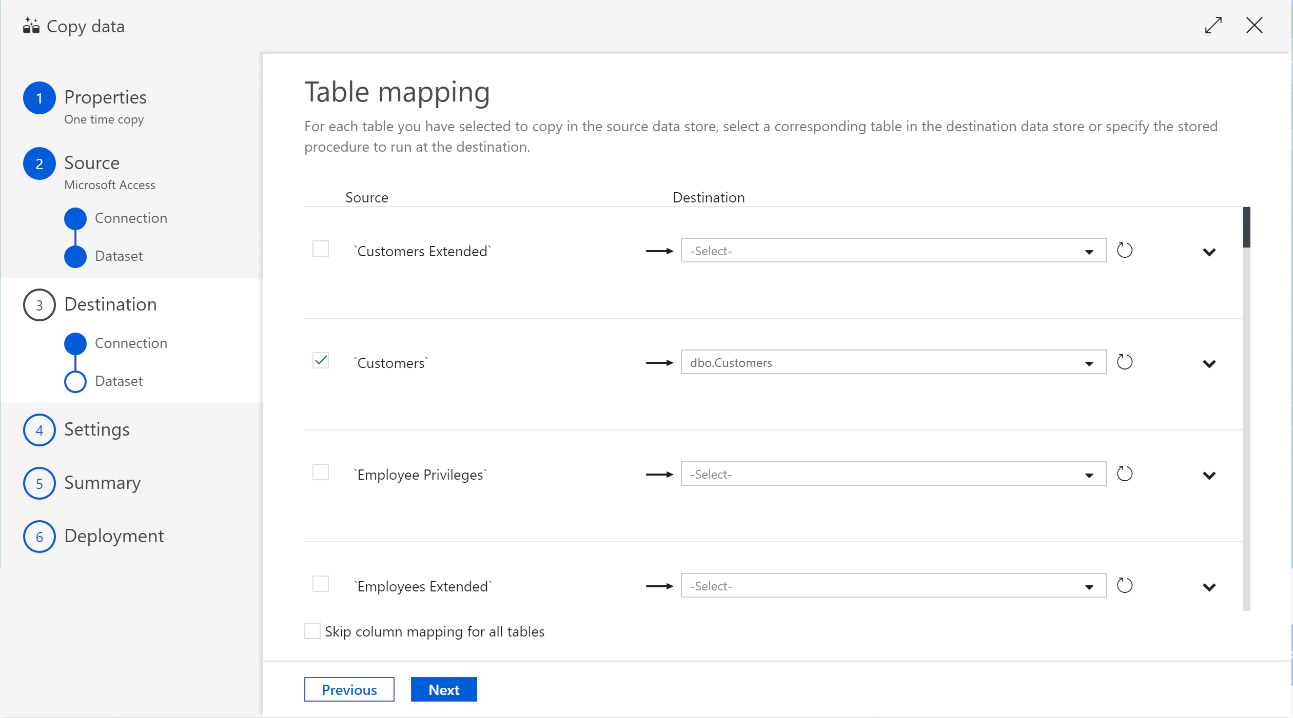1293x718 pixels.
Task: Refresh the destination list for Customers row
Action: coord(1124,362)
